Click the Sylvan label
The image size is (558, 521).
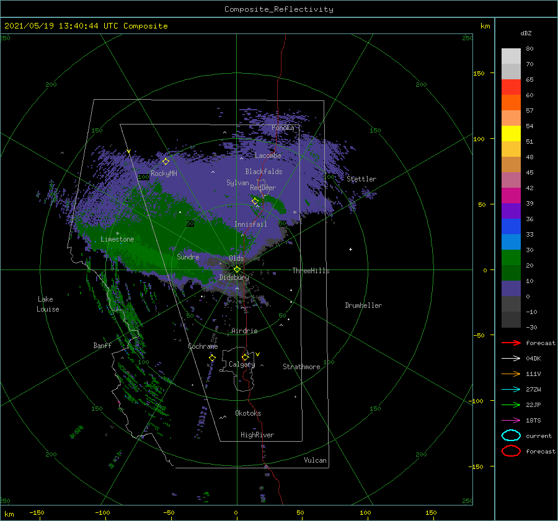(x=237, y=183)
